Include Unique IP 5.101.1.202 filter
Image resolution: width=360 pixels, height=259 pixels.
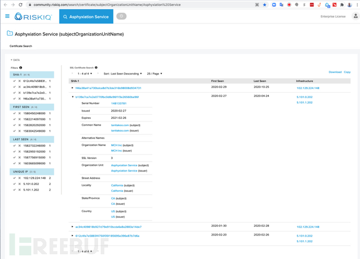pos(15,190)
